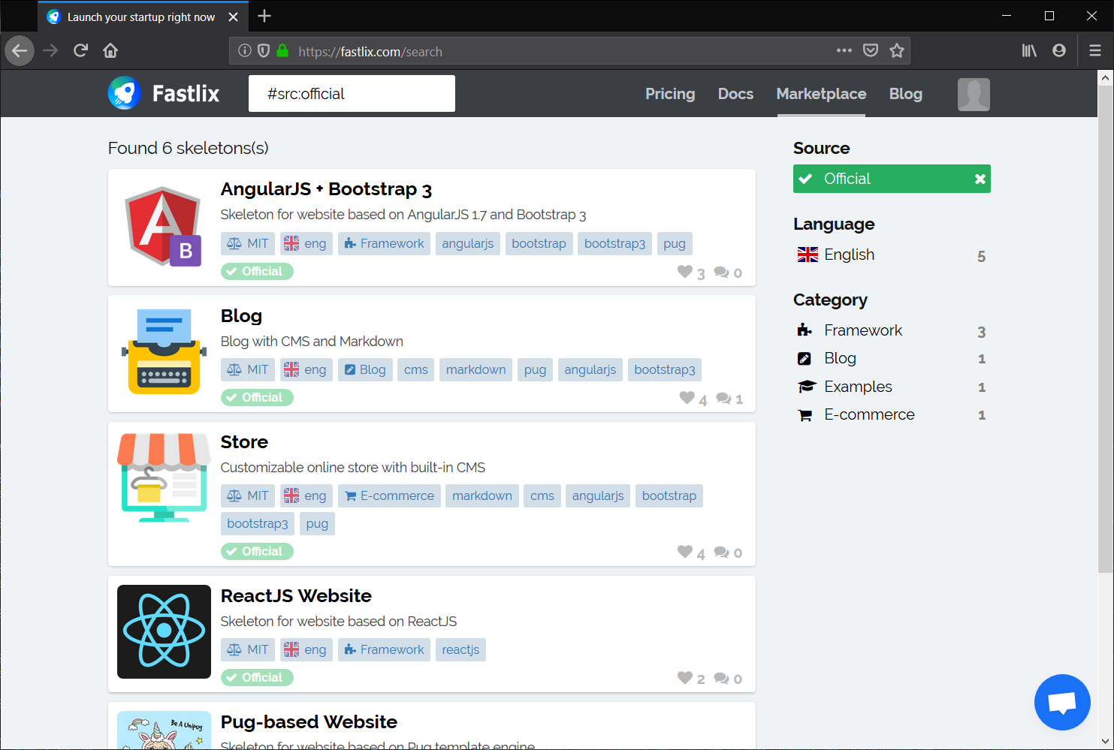Open the live chat bubble
This screenshot has width=1114, height=750.
click(x=1062, y=702)
